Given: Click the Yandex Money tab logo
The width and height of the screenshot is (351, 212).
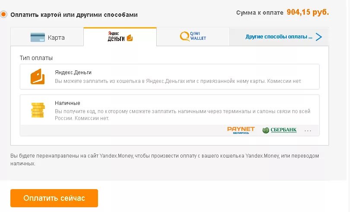Looking at the screenshot, I should 120,37.
